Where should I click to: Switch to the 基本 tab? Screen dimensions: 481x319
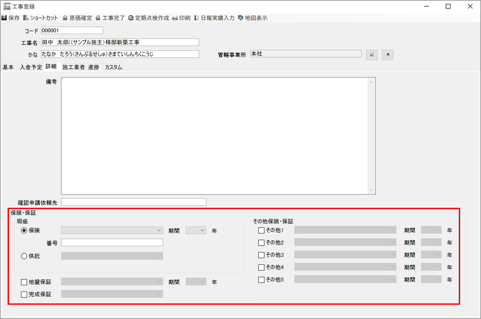click(x=8, y=67)
